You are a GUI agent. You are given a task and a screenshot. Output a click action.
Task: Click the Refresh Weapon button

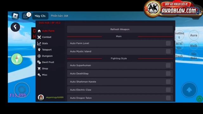(x=120, y=29)
